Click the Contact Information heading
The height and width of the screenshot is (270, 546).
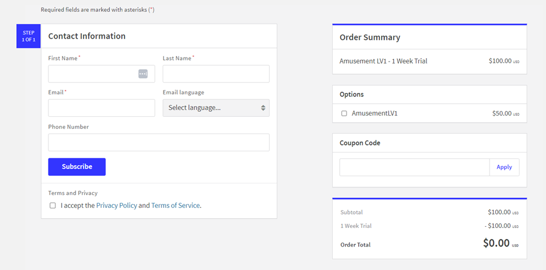pyautogui.click(x=87, y=36)
